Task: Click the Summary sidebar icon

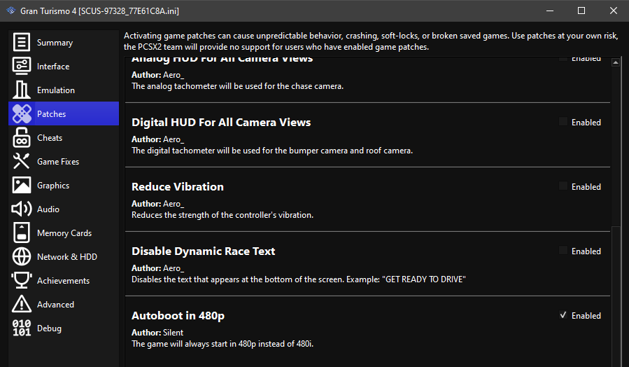Action: click(22, 42)
